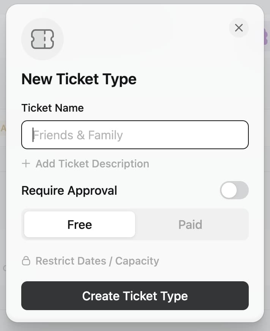Image resolution: width=270 pixels, height=331 pixels.
Task: Click the Ticket Name label
Action: (x=52, y=108)
